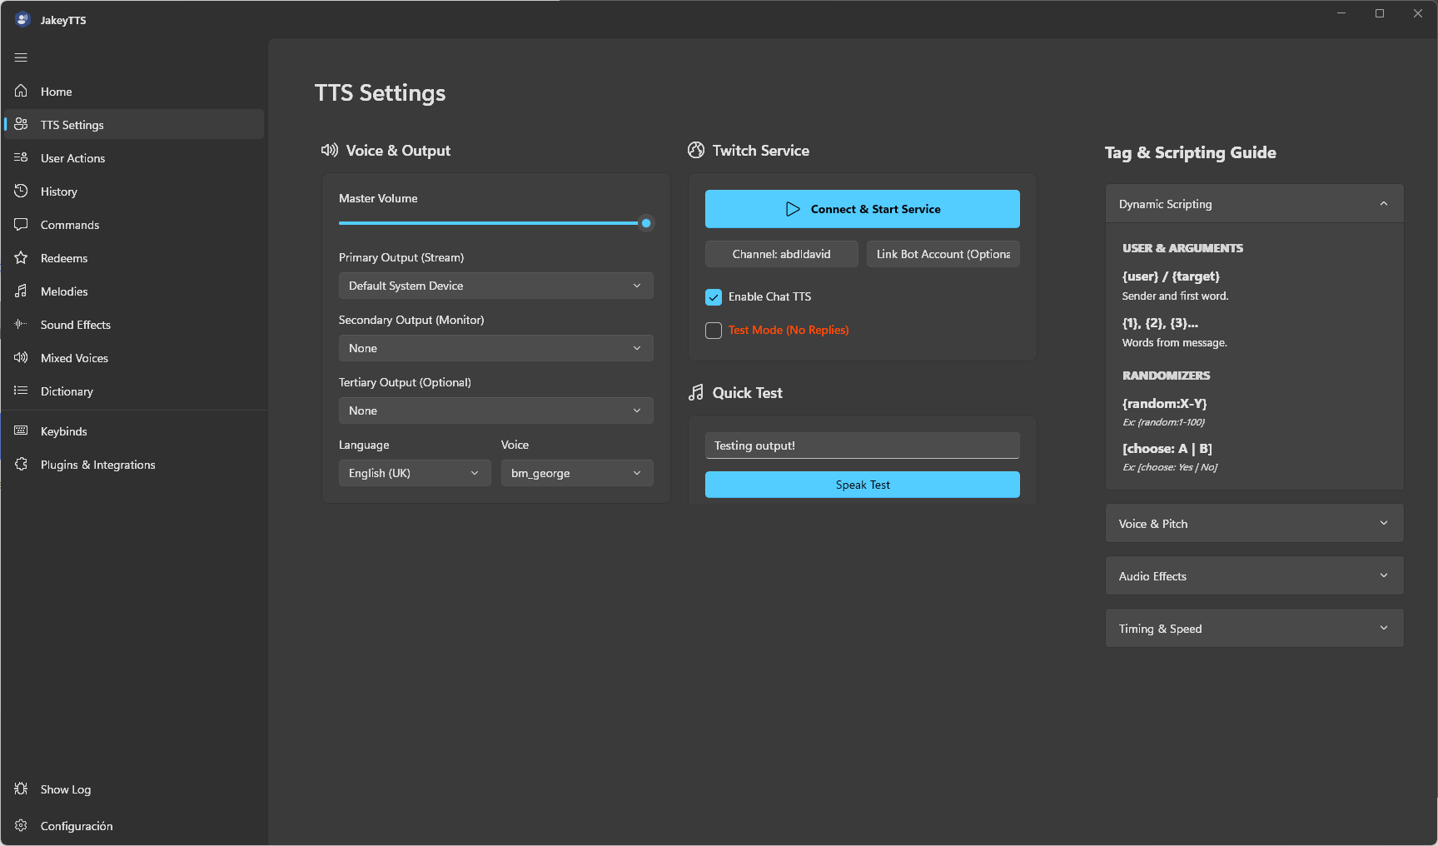Collapse the Dynamic Scripting section
The image size is (1438, 846).
pos(1254,203)
